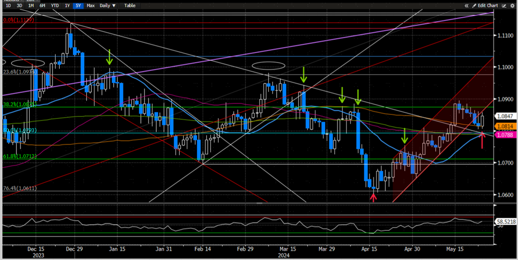Image resolution: width=518 pixels, height=260 pixels.
Task: Click the Jan 15 date label
Action: 117,249
